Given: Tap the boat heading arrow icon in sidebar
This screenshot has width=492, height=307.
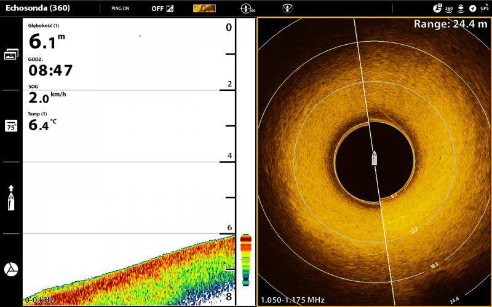Looking at the screenshot, I should point(11,197).
